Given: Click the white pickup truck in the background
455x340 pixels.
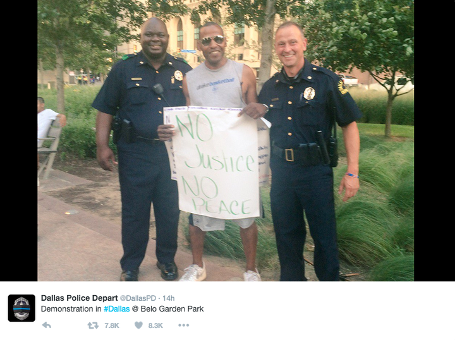Looking at the screenshot, I should pyautogui.click(x=348, y=80).
